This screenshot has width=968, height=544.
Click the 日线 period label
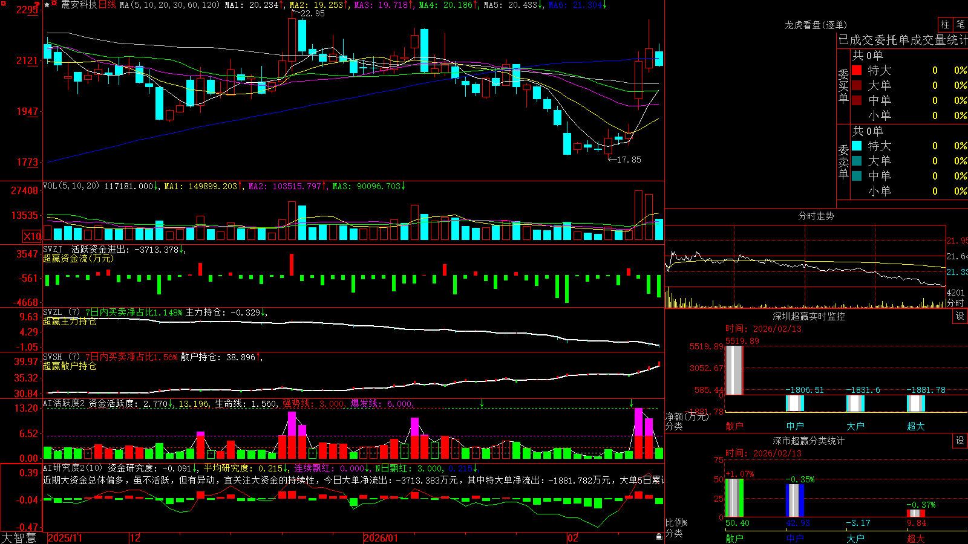[107, 5]
